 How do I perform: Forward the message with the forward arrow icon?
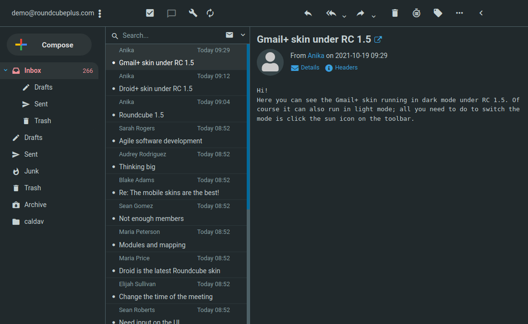point(360,13)
